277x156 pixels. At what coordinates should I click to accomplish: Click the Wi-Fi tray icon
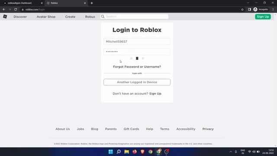click(249, 152)
